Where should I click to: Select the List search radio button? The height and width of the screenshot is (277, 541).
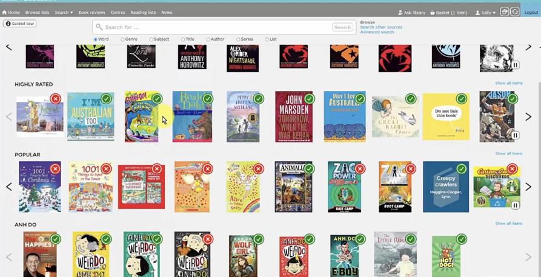tap(267, 39)
